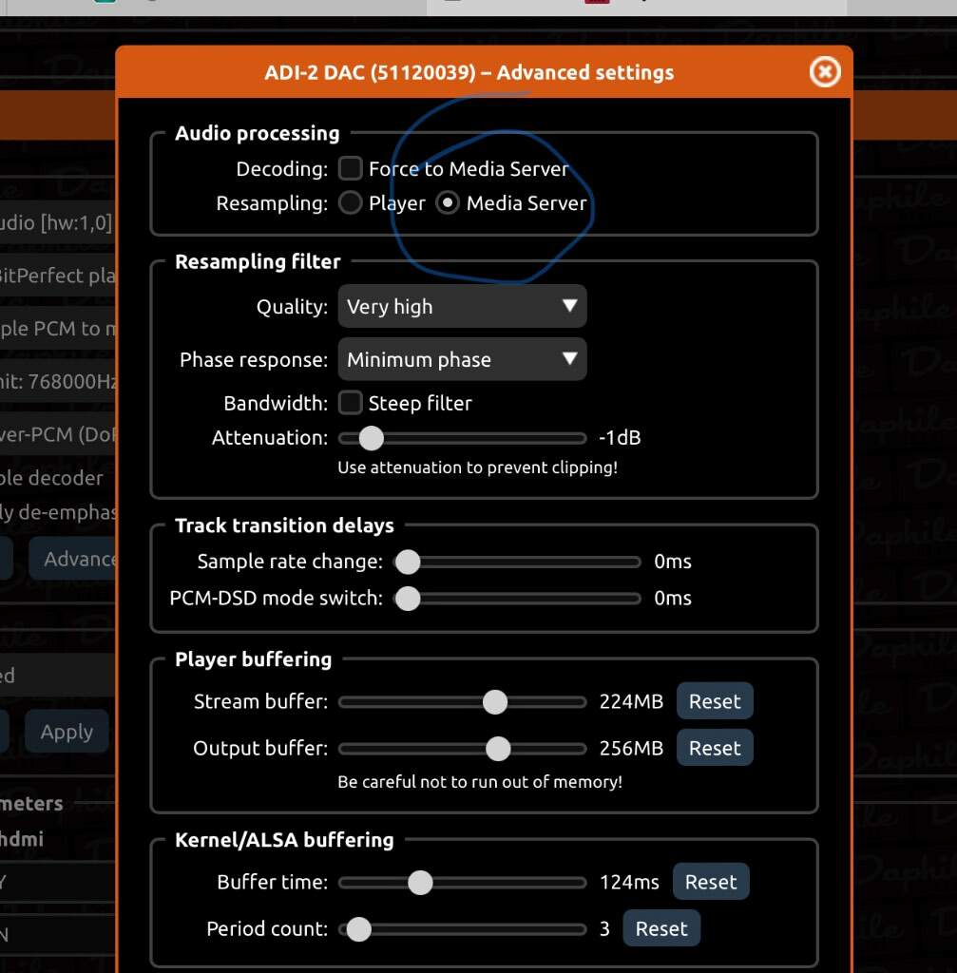Click the Advanced button in background page

[x=72, y=559]
